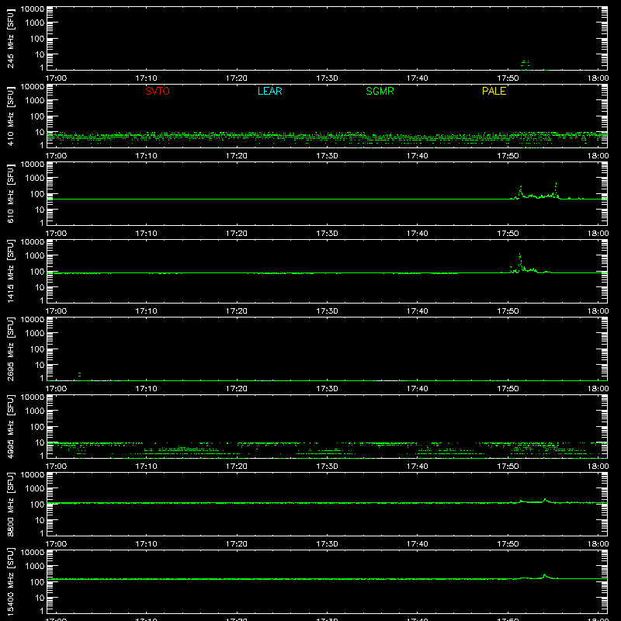The image size is (621, 621).
Task: Click 17:30 label below the 1415 MHz panel
Action: [327, 311]
